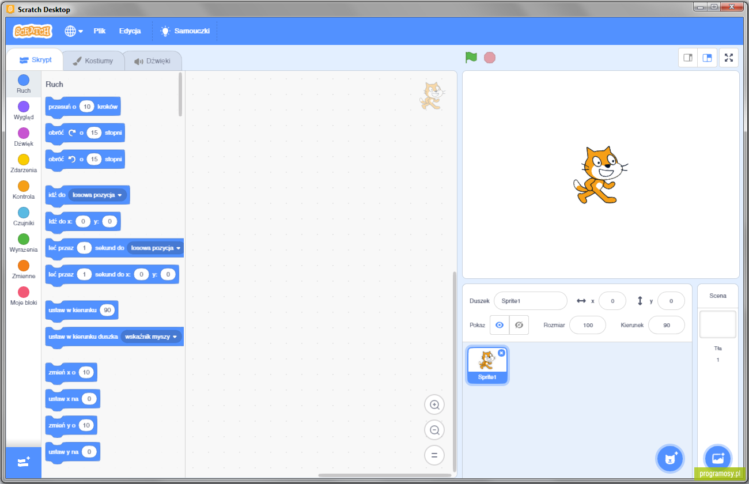Reset workspace zoom with equals button
Screen dimensions: 749x484
point(434,455)
